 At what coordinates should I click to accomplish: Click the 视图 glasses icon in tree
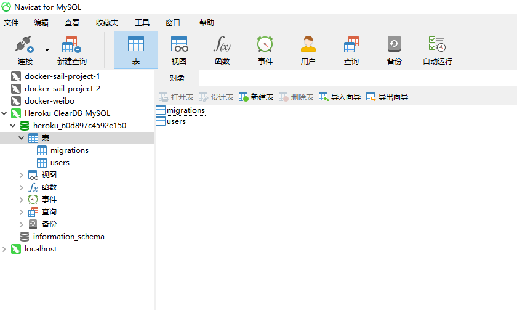tap(33, 175)
